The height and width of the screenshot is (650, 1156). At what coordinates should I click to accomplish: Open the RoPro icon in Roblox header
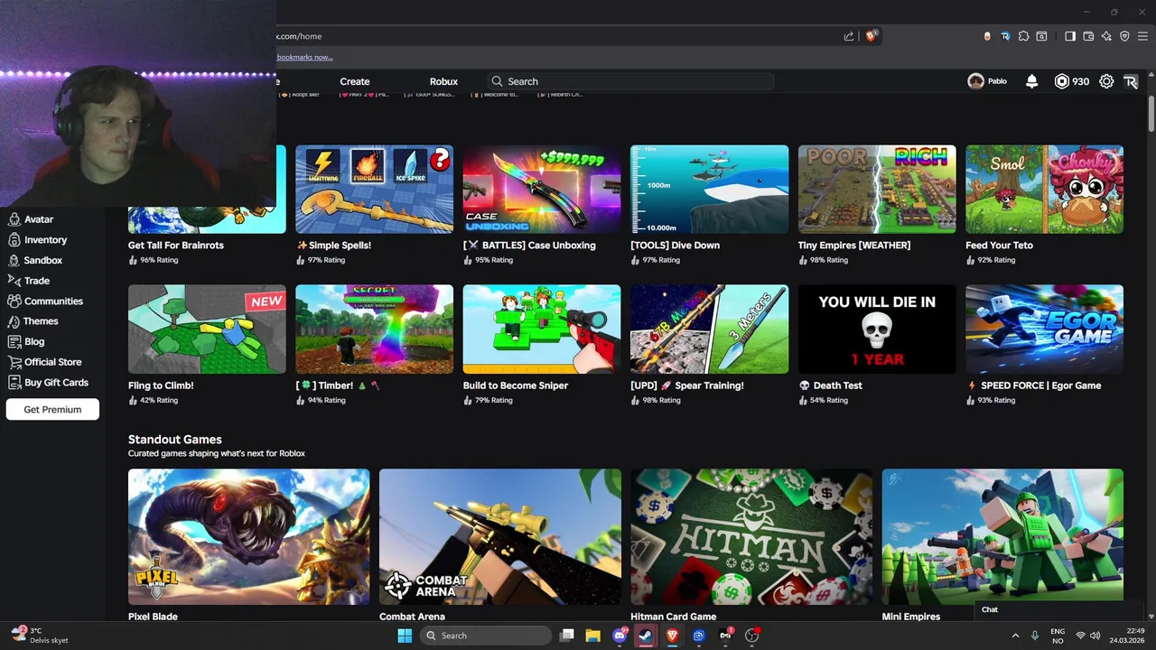tap(1131, 81)
